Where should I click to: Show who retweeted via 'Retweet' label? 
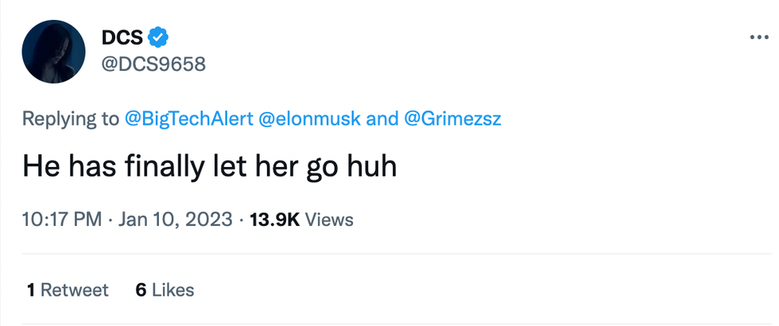point(74,290)
